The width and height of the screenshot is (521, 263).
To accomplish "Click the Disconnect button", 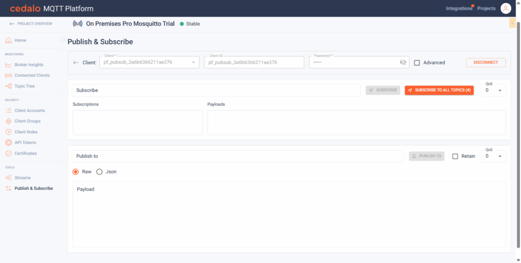I will coord(485,63).
